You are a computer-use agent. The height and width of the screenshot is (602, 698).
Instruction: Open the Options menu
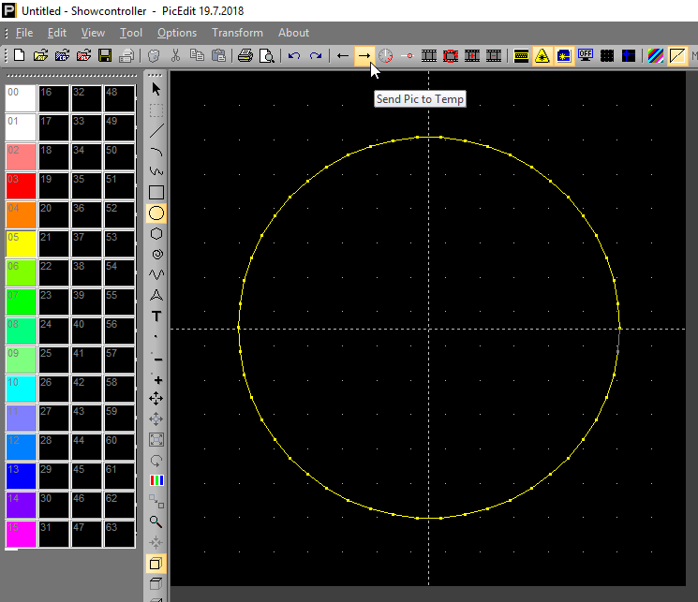[177, 33]
